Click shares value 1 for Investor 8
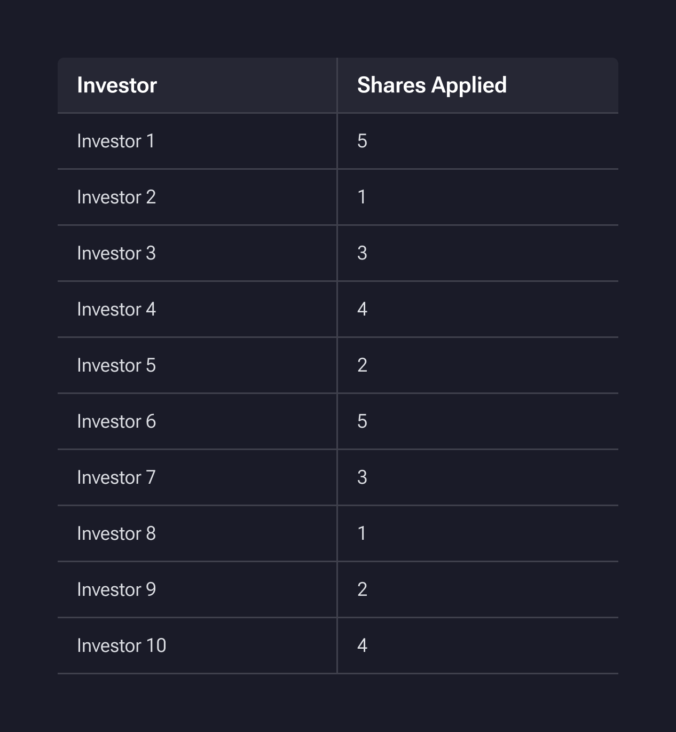676x732 pixels. pyautogui.click(x=362, y=533)
